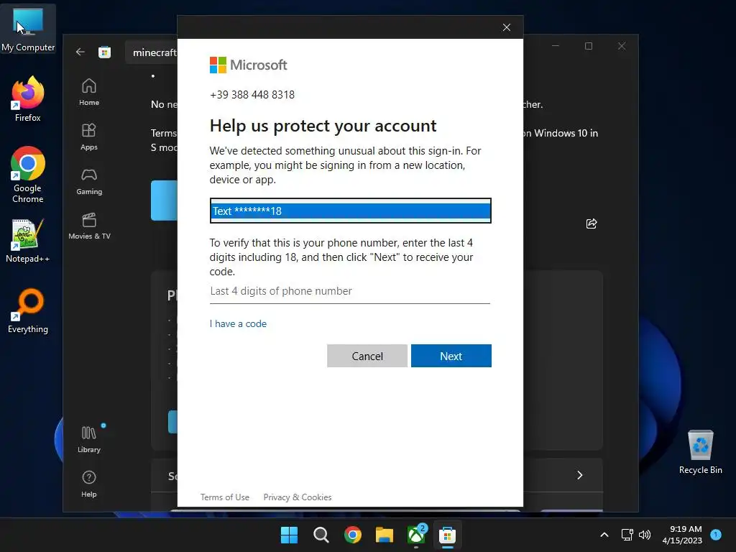
Task: Expand the section chevron arrow in Store
Action: click(x=580, y=475)
